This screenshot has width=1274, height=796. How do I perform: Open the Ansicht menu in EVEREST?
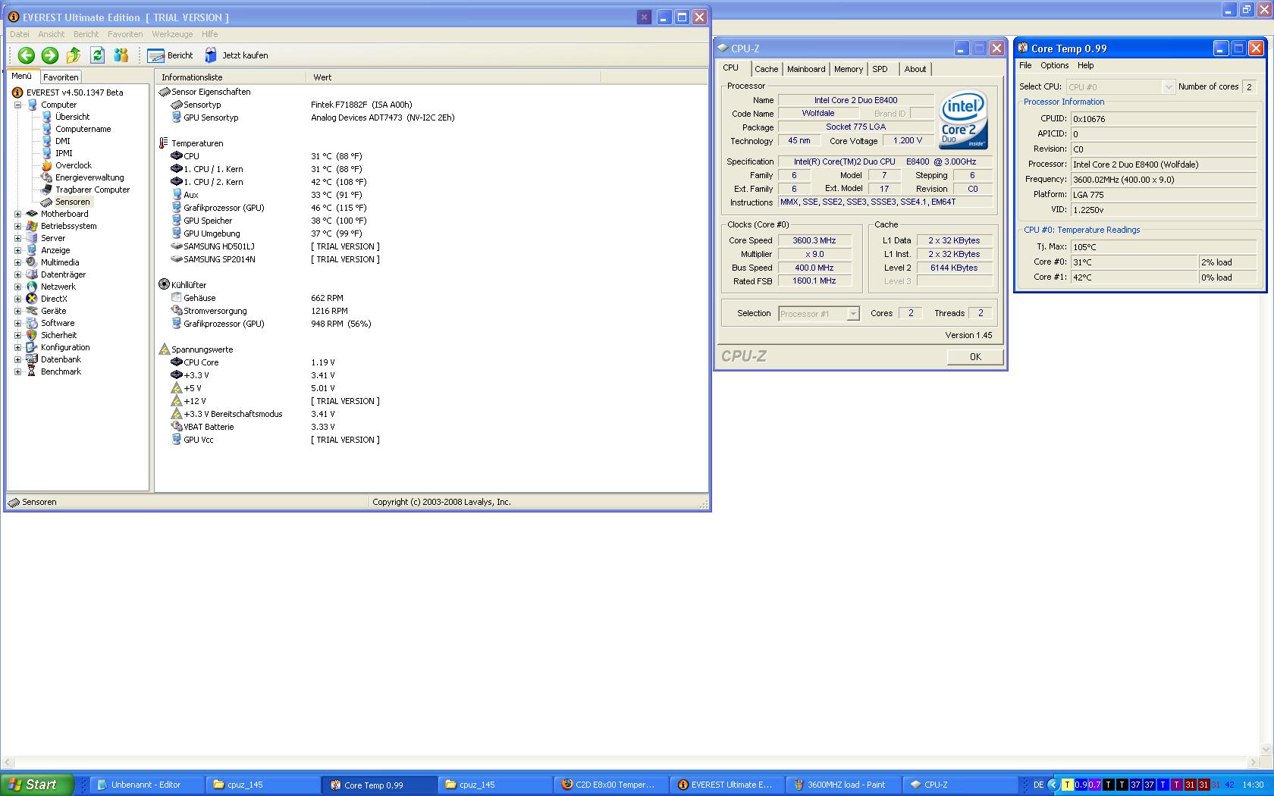pyautogui.click(x=52, y=34)
